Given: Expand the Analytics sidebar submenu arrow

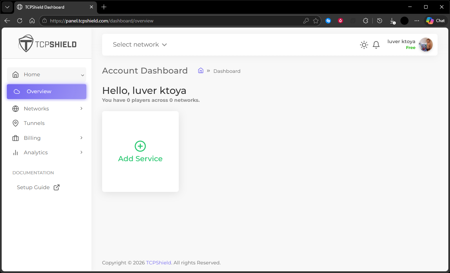Looking at the screenshot, I should pyautogui.click(x=81, y=153).
